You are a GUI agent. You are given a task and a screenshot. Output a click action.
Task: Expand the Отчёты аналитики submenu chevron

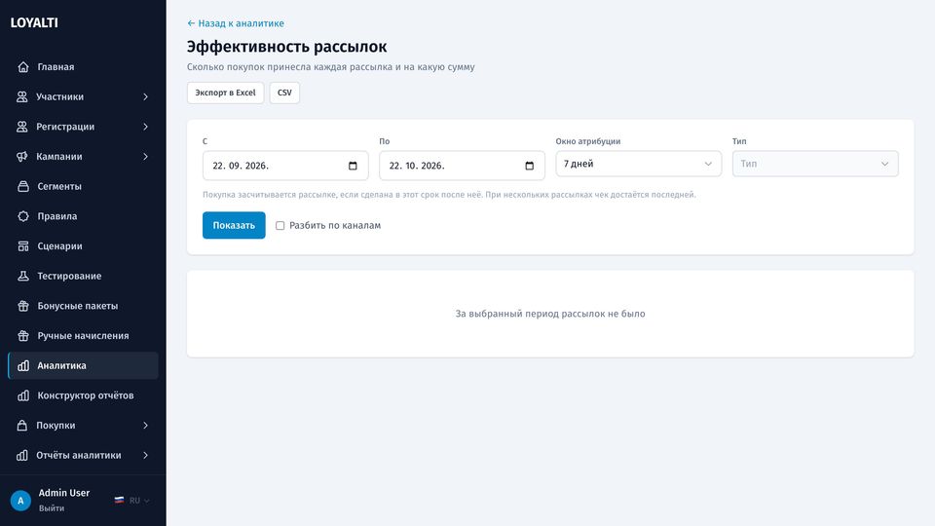pyautogui.click(x=145, y=455)
